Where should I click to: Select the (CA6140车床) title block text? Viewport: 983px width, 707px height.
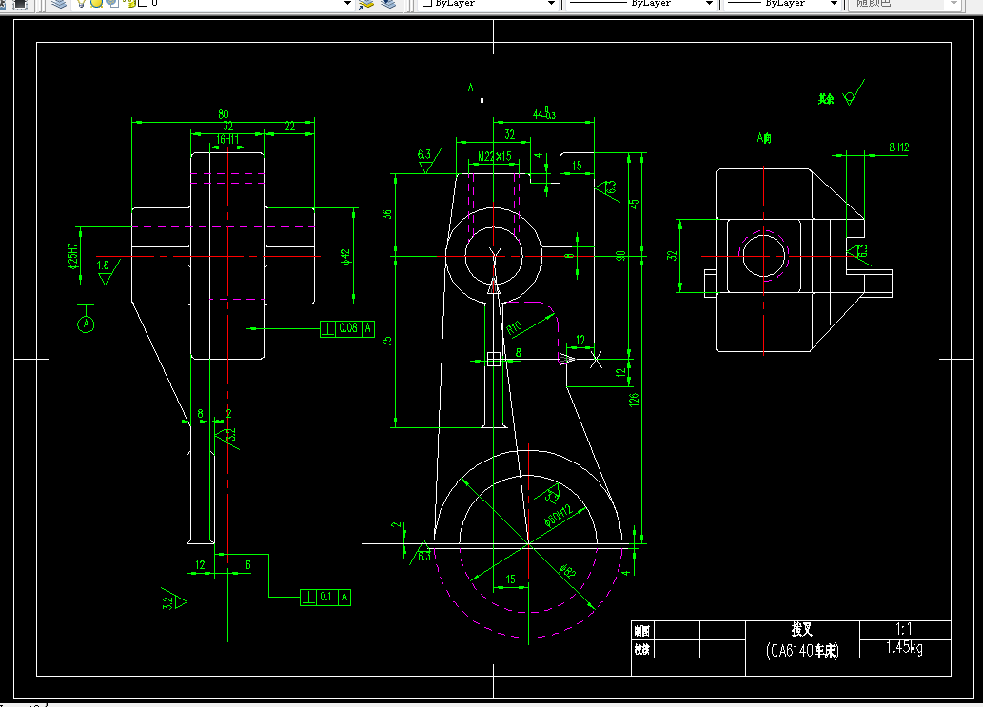[802, 651]
